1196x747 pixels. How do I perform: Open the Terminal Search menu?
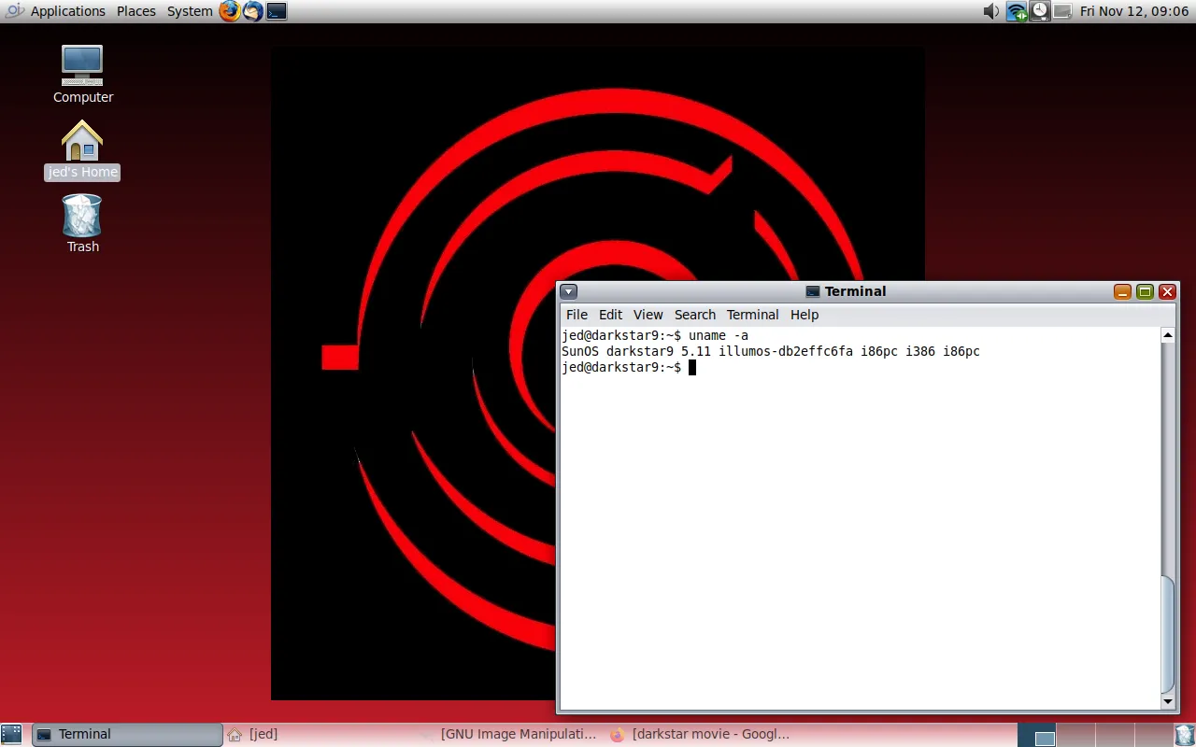coord(695,315)
